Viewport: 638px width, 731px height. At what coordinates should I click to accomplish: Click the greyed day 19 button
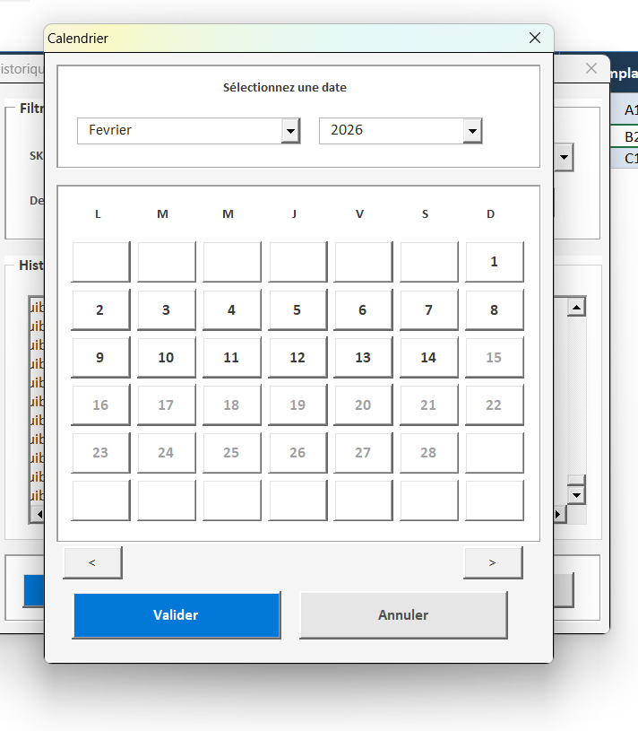tap(297, 405)
